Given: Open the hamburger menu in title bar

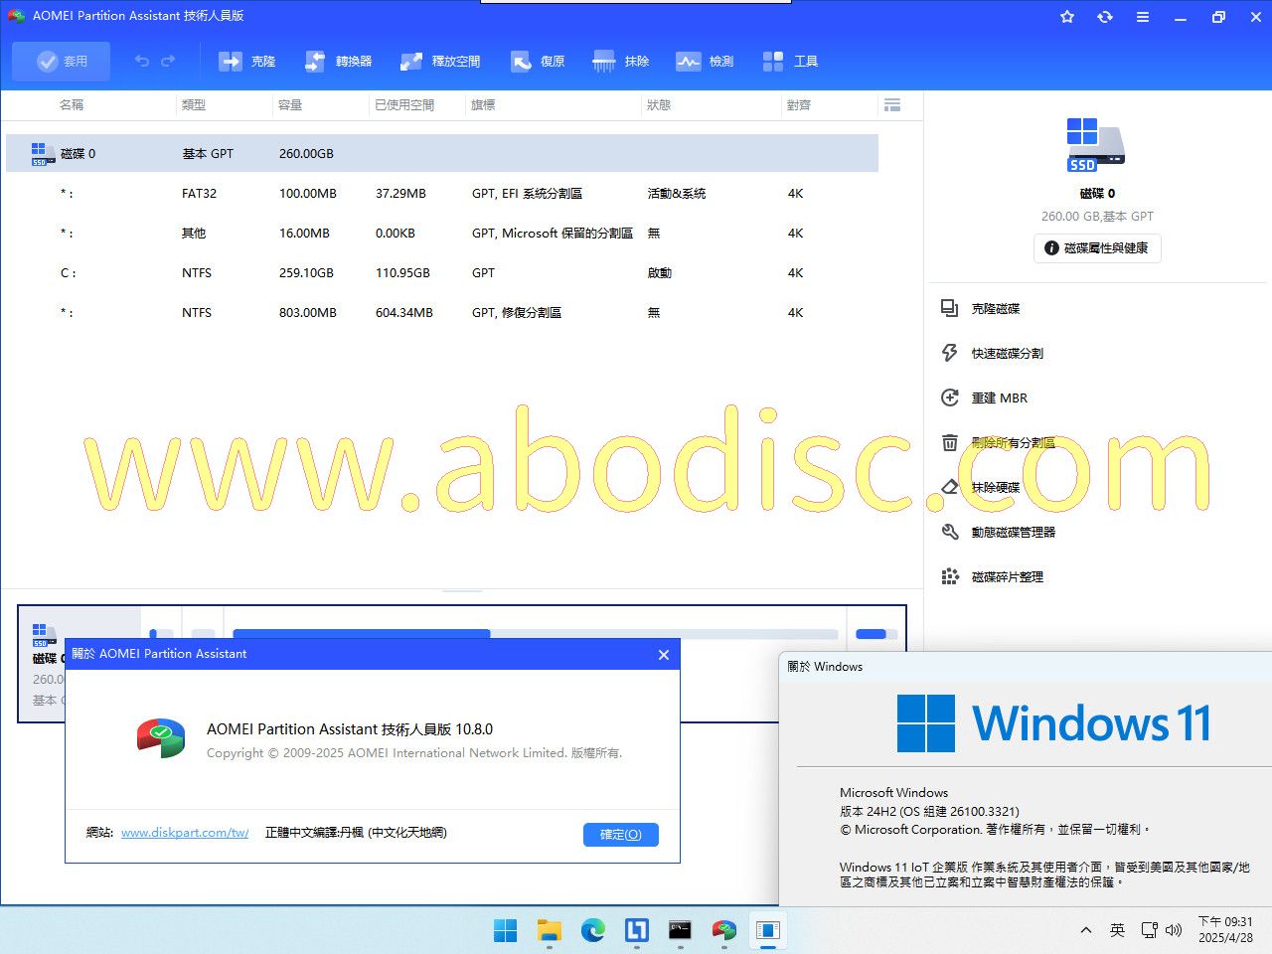Looking at the screenshot, I should (1143, 17).
